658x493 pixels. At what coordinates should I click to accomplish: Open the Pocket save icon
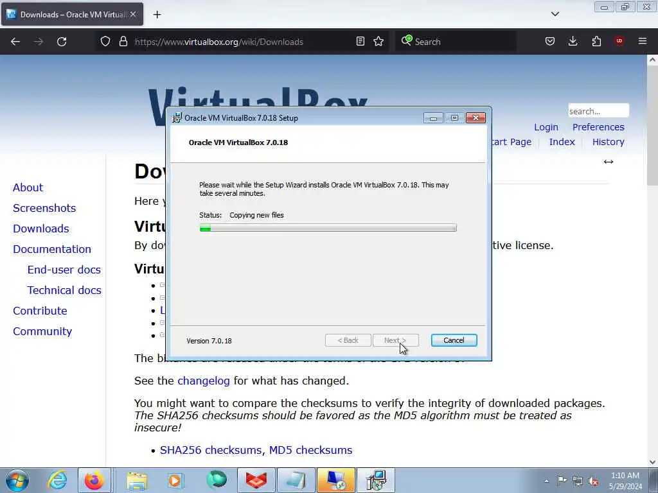(x=550, y=41)
